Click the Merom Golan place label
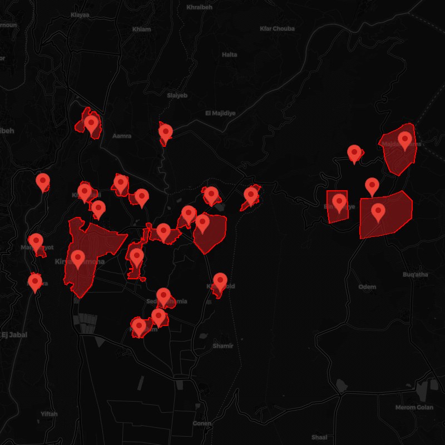 click(413, 408)
